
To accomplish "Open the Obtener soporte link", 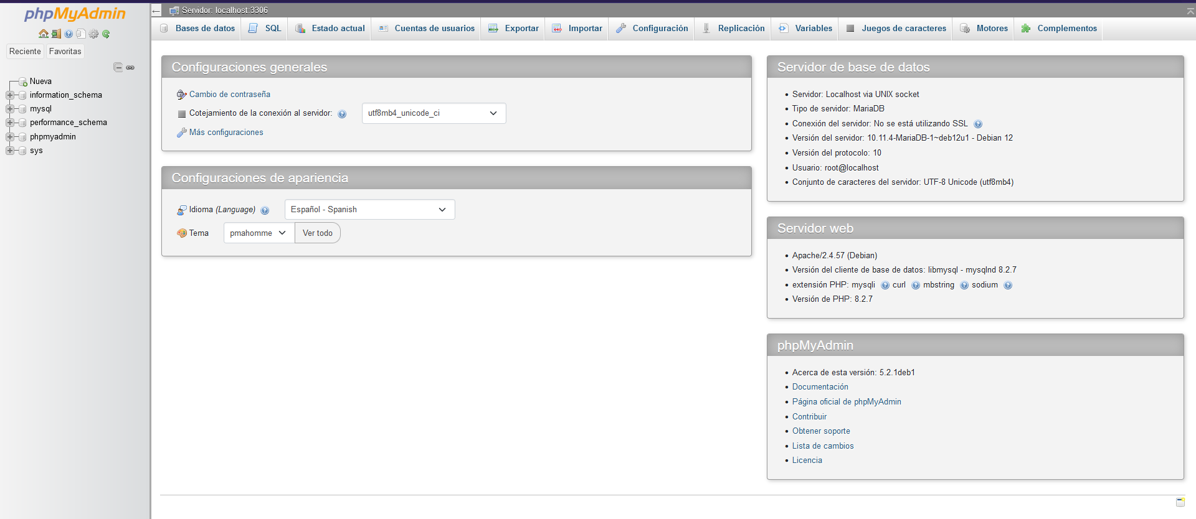I will (821, 431).
